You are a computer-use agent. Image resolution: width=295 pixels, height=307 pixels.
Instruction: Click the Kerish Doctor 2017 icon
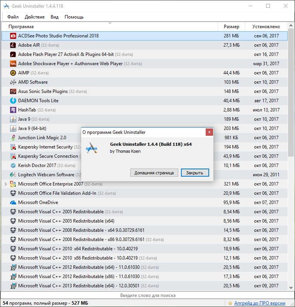coord(13,165)
